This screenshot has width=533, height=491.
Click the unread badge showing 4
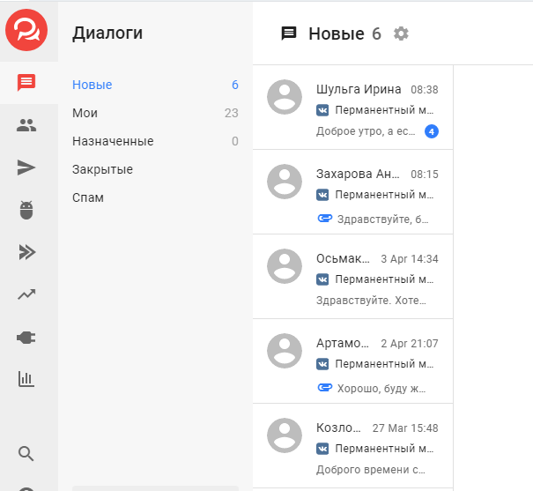click(432, 131)
